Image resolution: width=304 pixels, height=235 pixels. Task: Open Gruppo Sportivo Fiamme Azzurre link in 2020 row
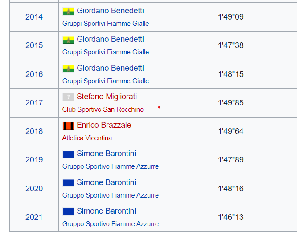coord(111,195)
